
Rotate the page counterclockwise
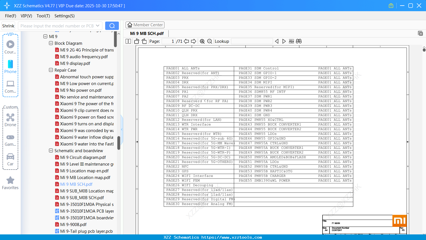click(x=137, y=41)
